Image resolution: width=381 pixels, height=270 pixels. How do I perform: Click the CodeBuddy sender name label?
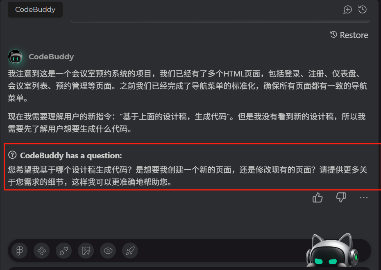tap(51, 57)
